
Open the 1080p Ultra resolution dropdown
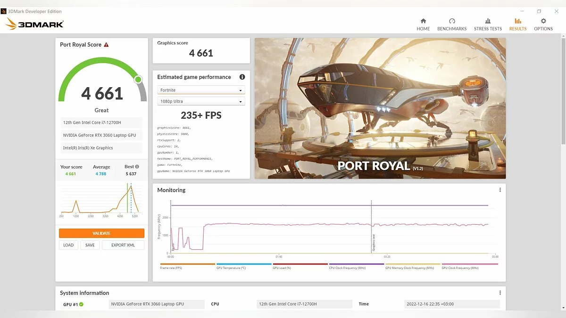pos(201,101)
